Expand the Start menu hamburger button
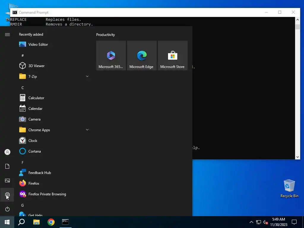This screenshot has width=304, height=228. (x=7, y=34)
